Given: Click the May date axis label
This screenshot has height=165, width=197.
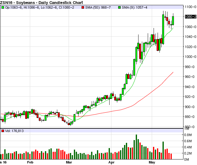Looking at the screenshot, I should (x=152, y=162).
